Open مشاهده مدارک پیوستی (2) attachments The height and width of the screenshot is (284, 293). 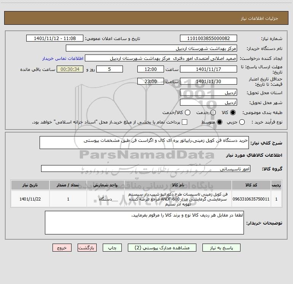[x=162, y=248]
